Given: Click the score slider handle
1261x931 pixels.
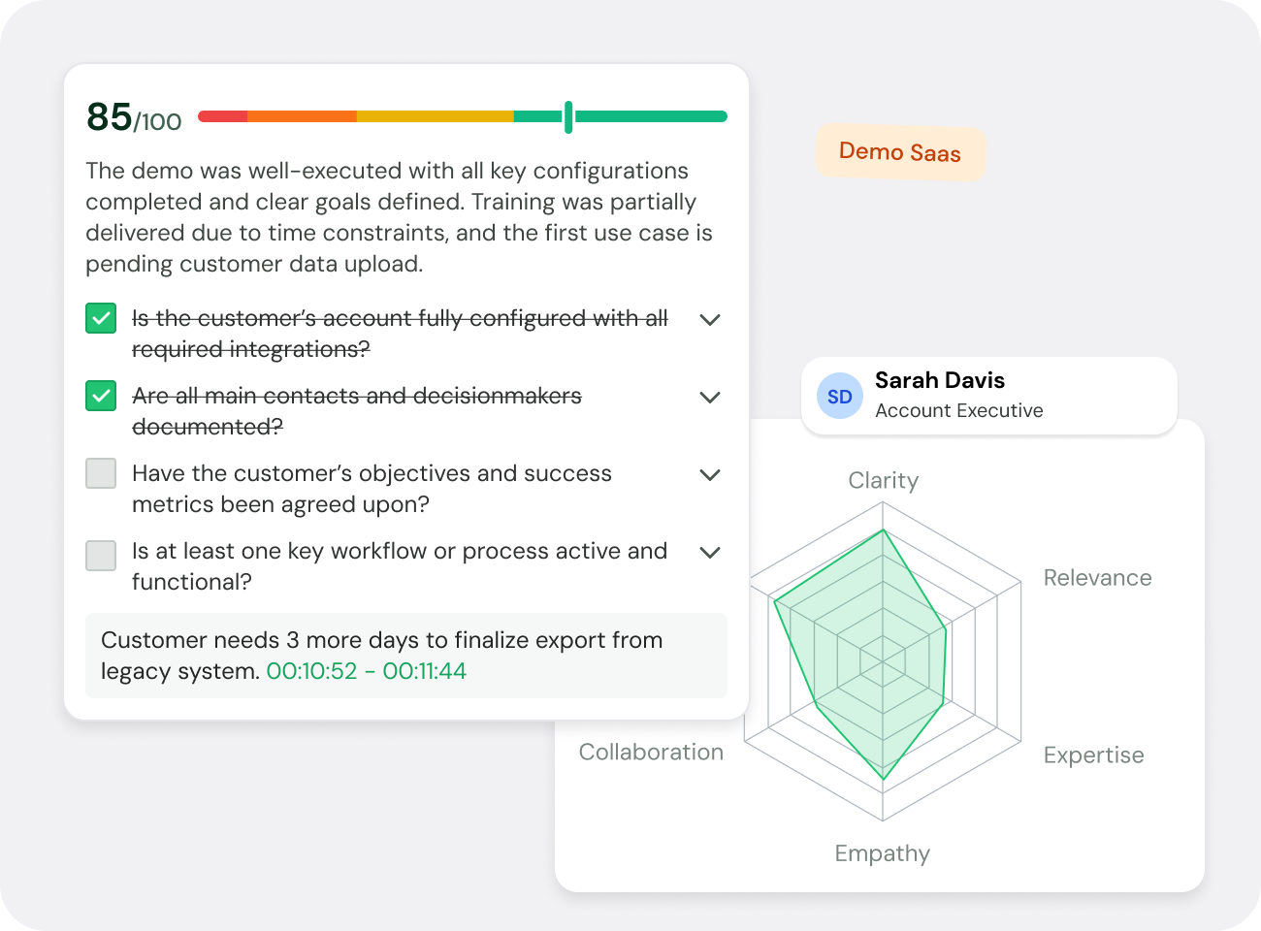Looking at the screenshot, I should pos(568,116).
